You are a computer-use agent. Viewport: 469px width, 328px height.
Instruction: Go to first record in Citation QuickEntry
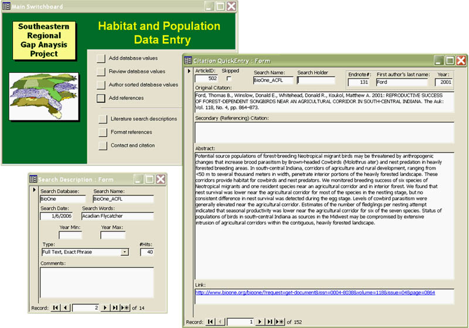pos(210,322)
